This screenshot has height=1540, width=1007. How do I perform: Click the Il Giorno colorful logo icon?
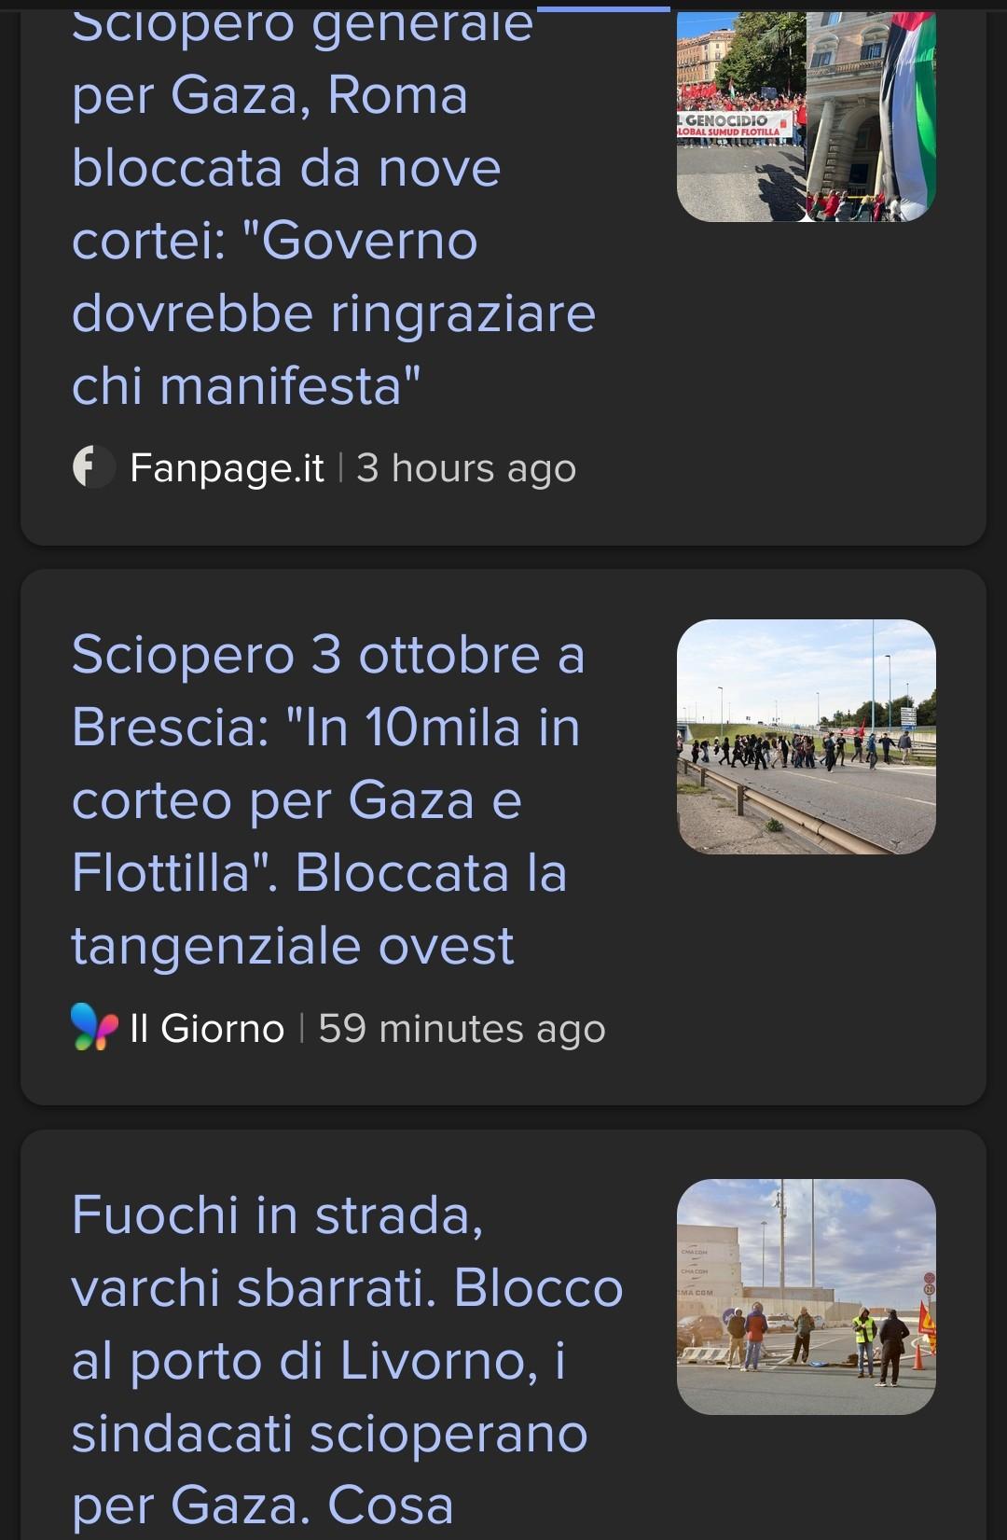point(94,1028)
